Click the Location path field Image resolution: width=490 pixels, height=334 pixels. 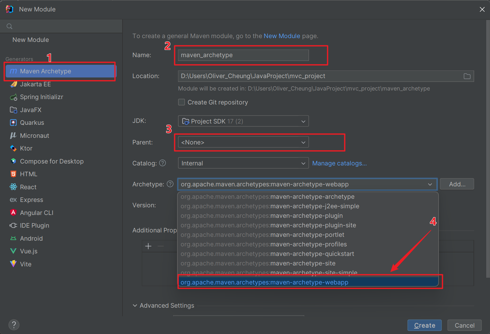tap(326, 76)
